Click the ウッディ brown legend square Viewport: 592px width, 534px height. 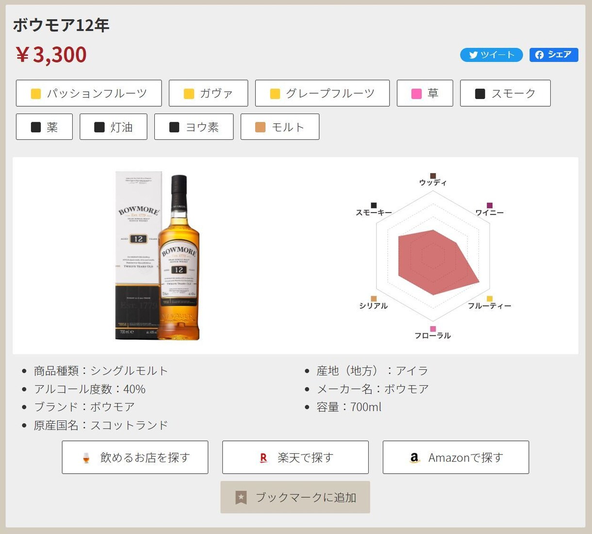point(433,176)
